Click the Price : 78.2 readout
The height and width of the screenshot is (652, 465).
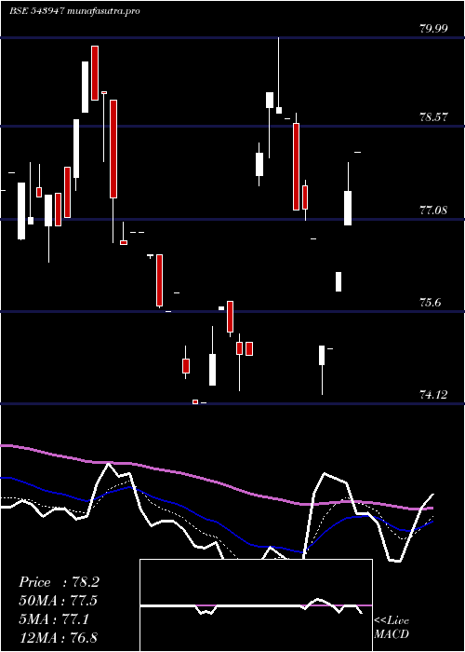59,582
